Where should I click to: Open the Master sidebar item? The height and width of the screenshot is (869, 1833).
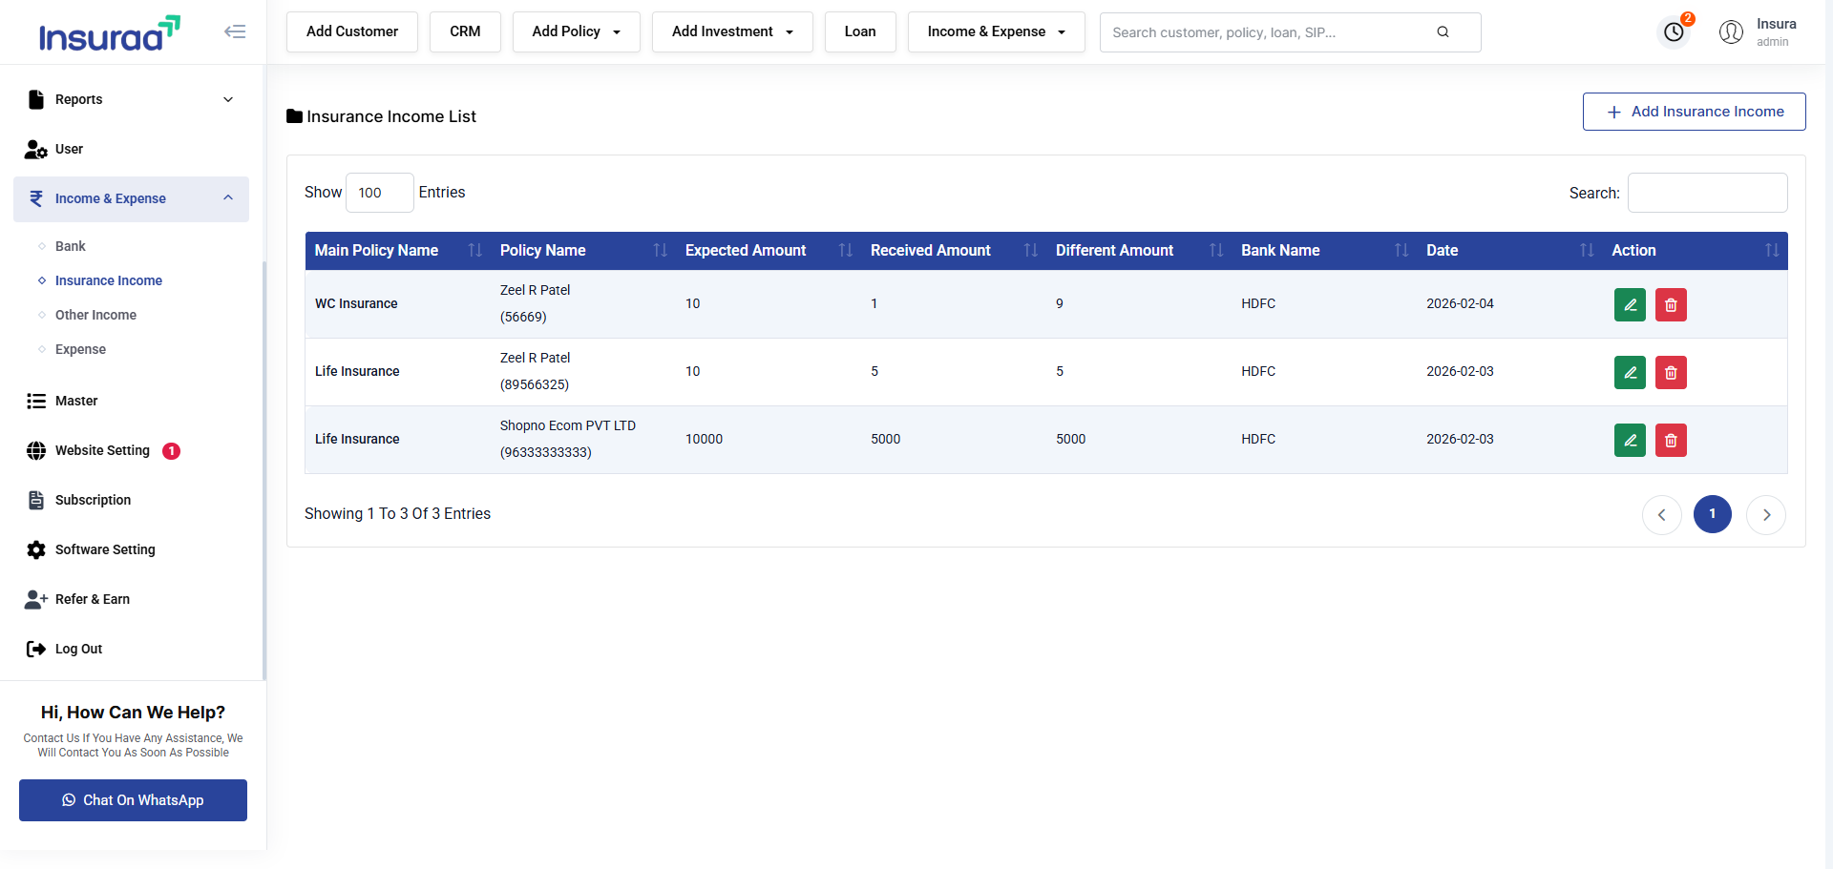pyautogui.click(x=132, y=401)
